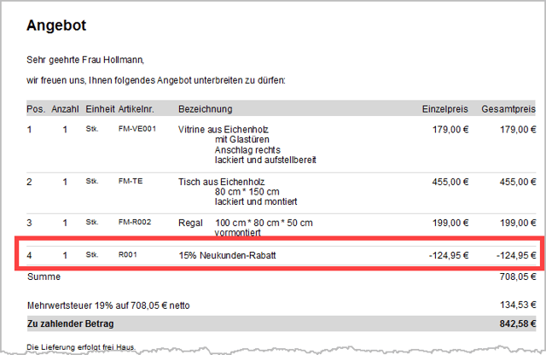This screenshot has width=546, height=355.
Task: Click the Einzelpreis column header
Action: [445, 109]
